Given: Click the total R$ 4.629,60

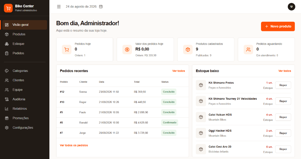Looking at the screenshot, I should point(141,123).
